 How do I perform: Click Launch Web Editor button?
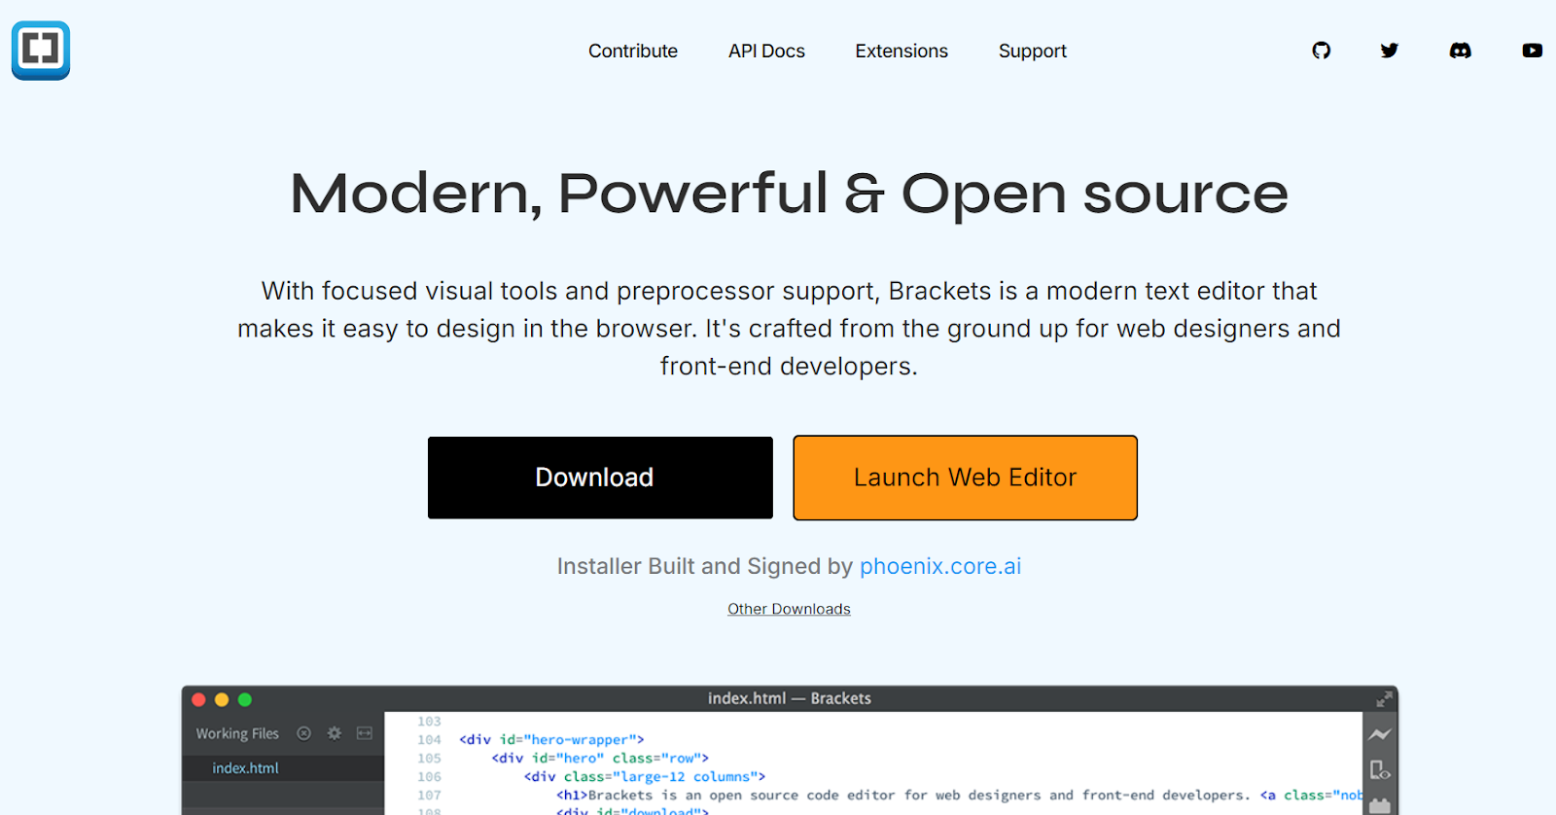click(x=965, y=478)
